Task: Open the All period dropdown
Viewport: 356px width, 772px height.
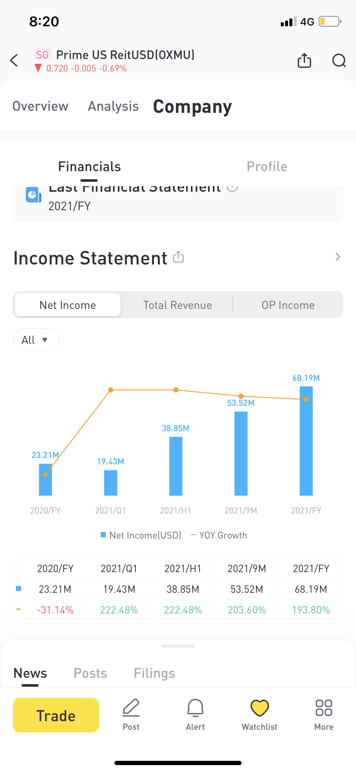Action: tap(36, 340)
